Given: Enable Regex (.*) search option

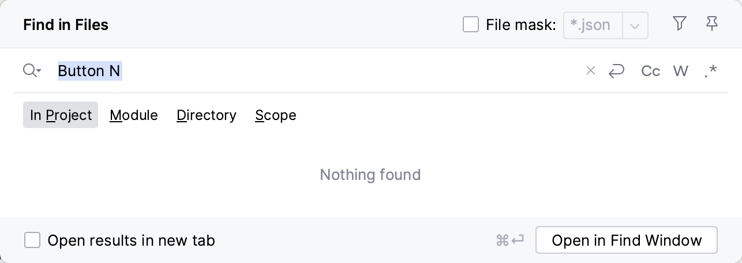Looking at the screenshot, I should pyautogui.click(x=711, y=71).
